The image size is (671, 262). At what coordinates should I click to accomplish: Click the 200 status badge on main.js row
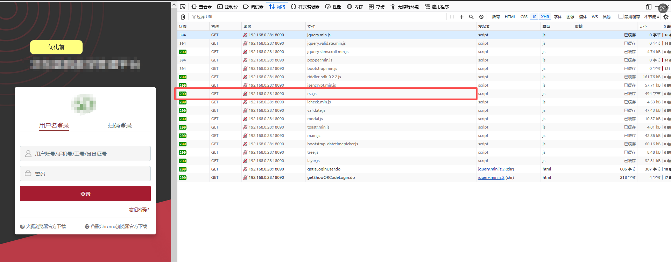183,136
